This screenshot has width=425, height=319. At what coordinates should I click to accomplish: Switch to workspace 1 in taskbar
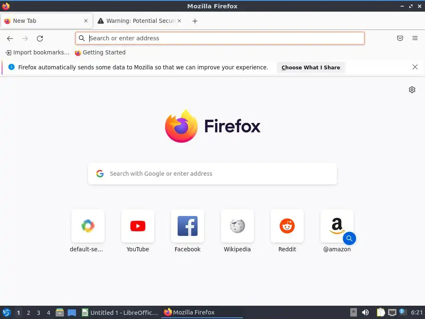tap(18, 313)
